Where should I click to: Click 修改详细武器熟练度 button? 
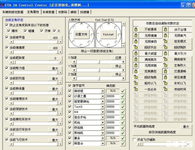[x=162, y=132]
